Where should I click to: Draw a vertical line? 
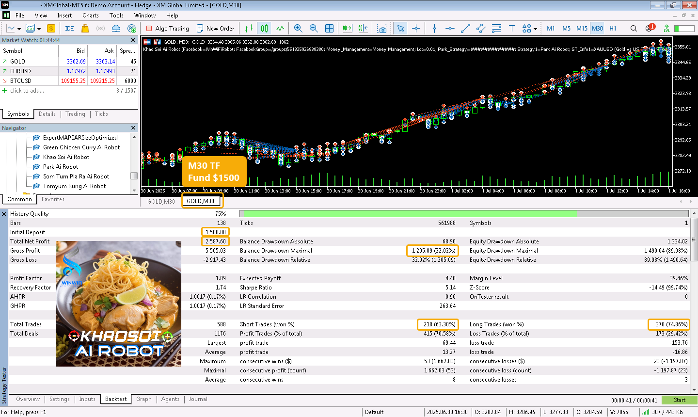tap(434, 29)
